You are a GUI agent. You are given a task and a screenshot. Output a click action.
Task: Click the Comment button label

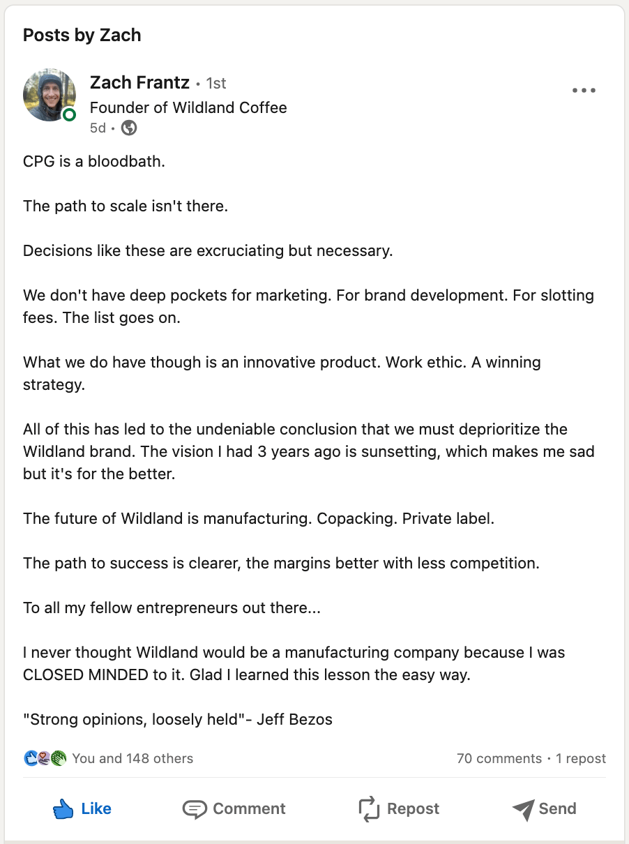(x=250, y=809)
